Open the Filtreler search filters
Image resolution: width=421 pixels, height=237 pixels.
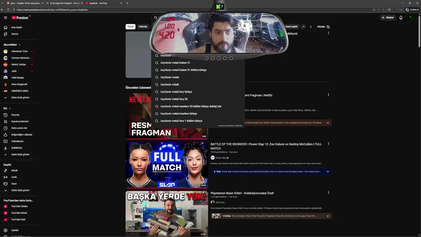click(323, 27)
